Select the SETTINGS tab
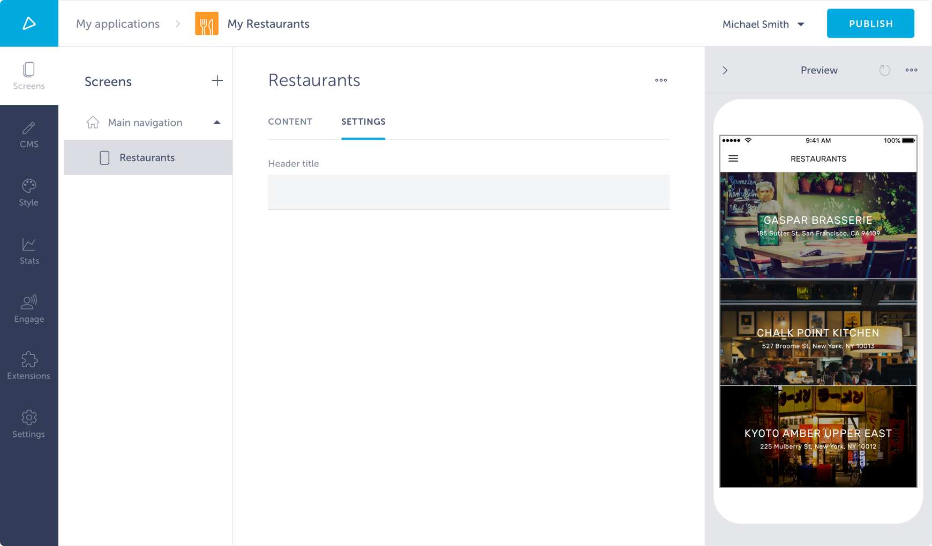 click(x=363, y=122)
